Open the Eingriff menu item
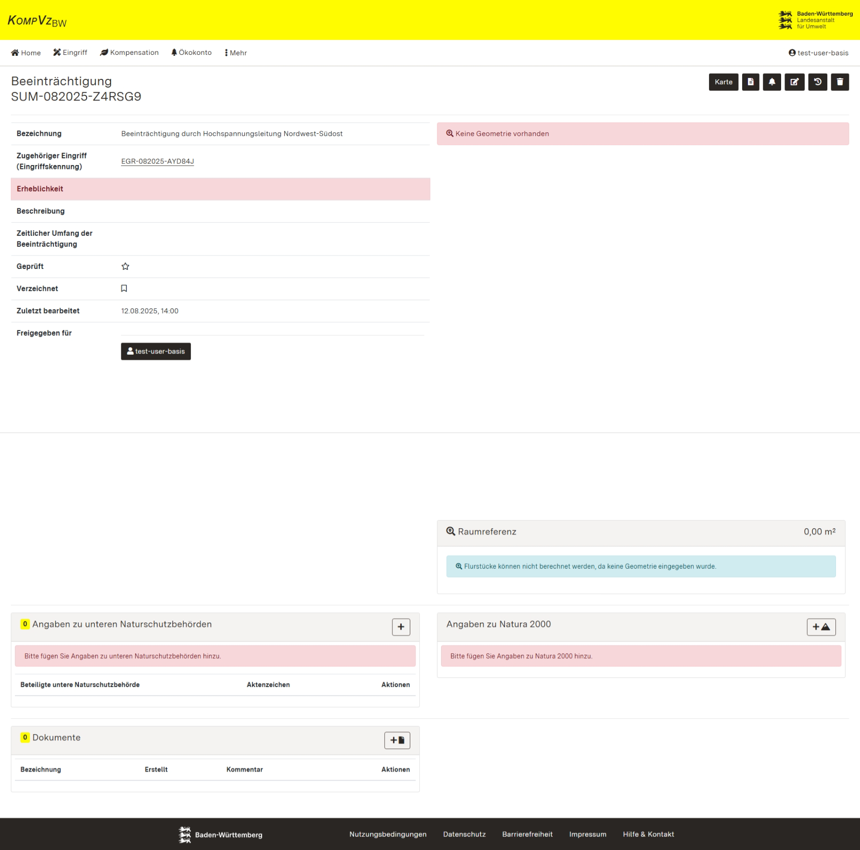 (x=70, y=52)
